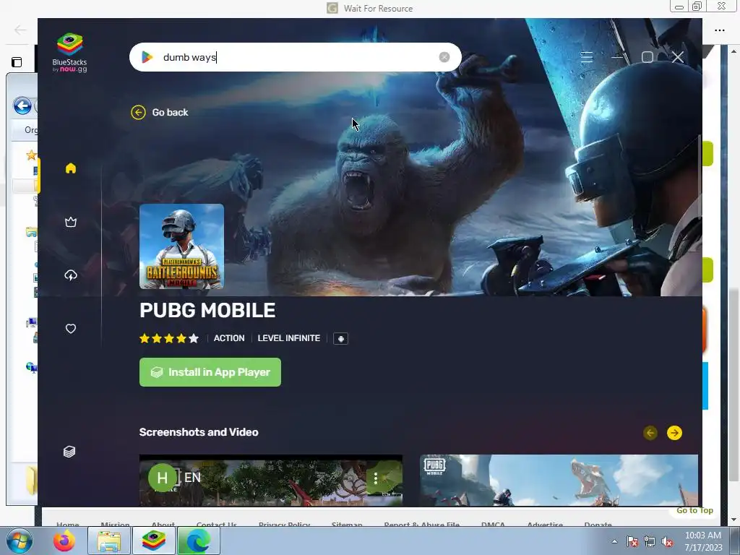740x555 pixels.
Task: Clear the search field with the X icon
Action: point(444,57)
